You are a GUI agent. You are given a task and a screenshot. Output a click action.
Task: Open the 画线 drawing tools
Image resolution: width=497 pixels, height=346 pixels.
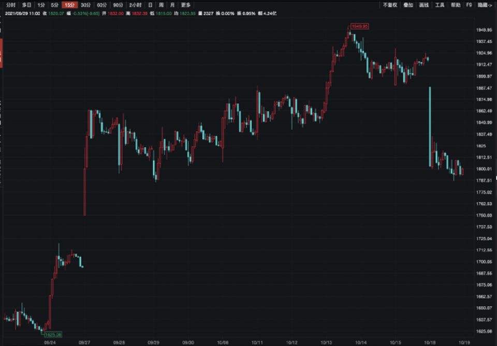click(424, 5)
